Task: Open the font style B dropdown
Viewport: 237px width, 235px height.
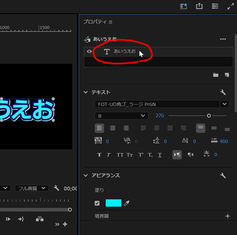Action: click(x=121, y=116)
